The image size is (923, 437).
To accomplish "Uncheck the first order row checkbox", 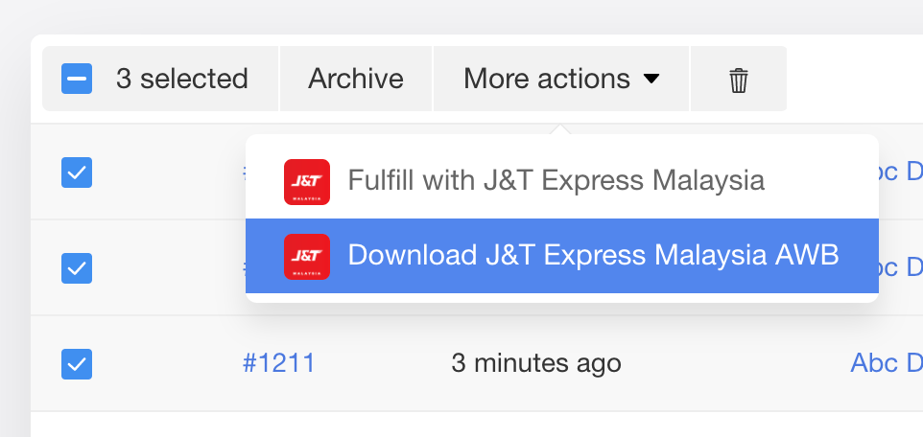I will (77, 172).
